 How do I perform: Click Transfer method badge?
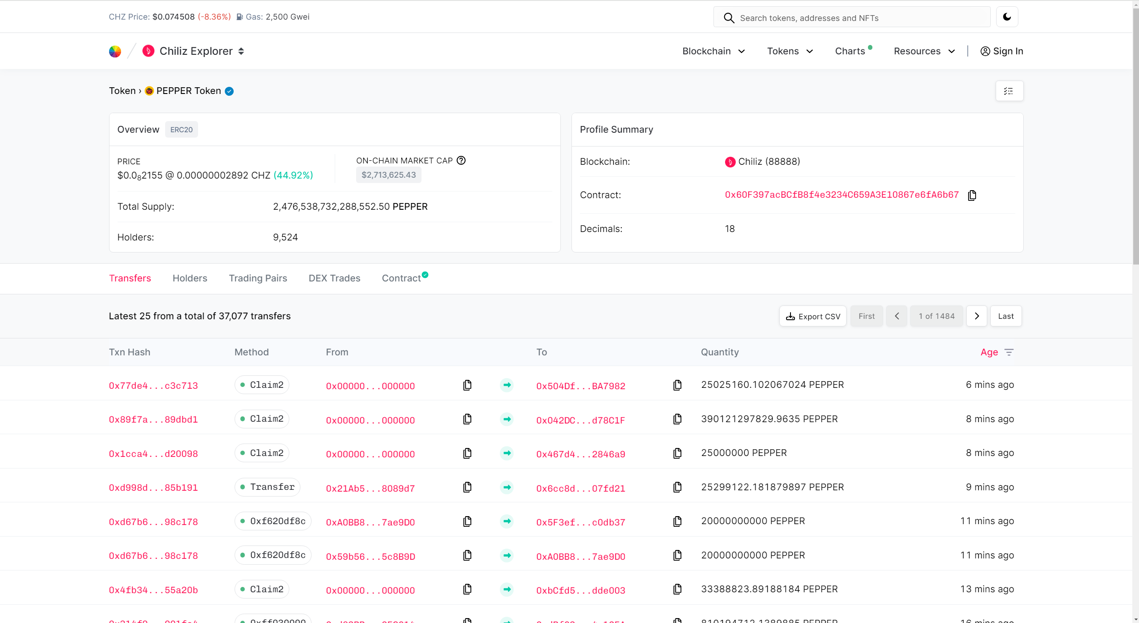click(268, 487)
